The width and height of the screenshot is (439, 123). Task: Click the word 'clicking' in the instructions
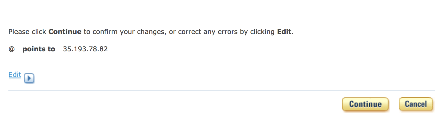261,32
